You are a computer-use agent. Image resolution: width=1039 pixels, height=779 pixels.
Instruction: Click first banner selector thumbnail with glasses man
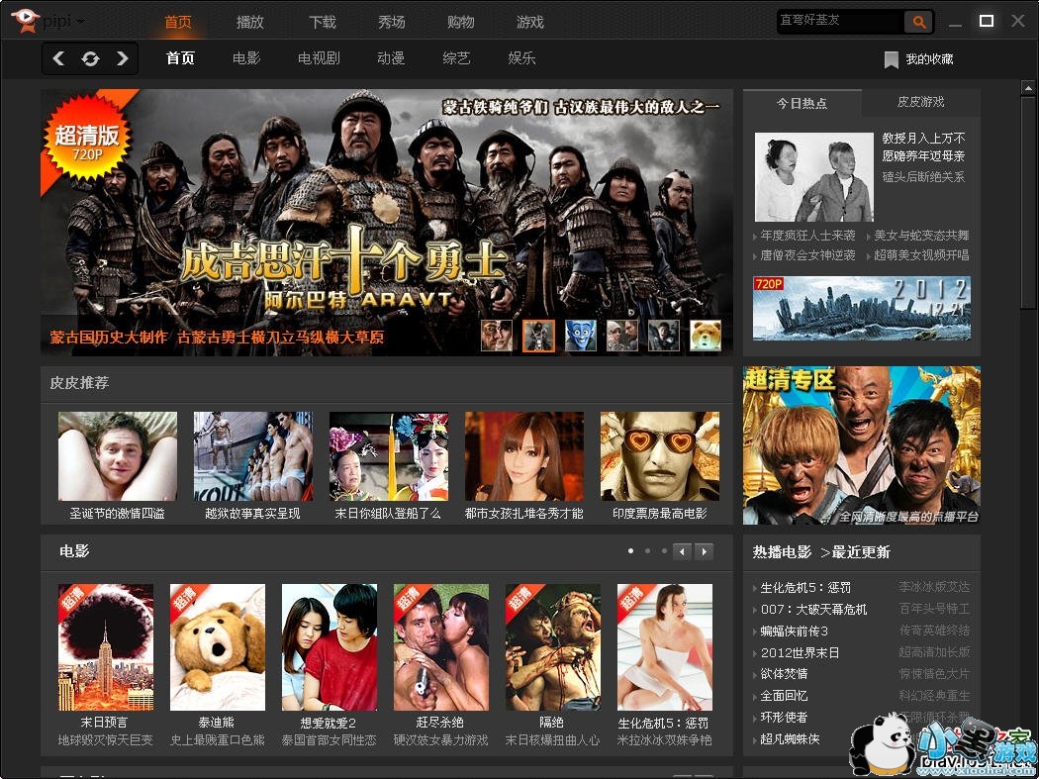(x=497, y=336)
